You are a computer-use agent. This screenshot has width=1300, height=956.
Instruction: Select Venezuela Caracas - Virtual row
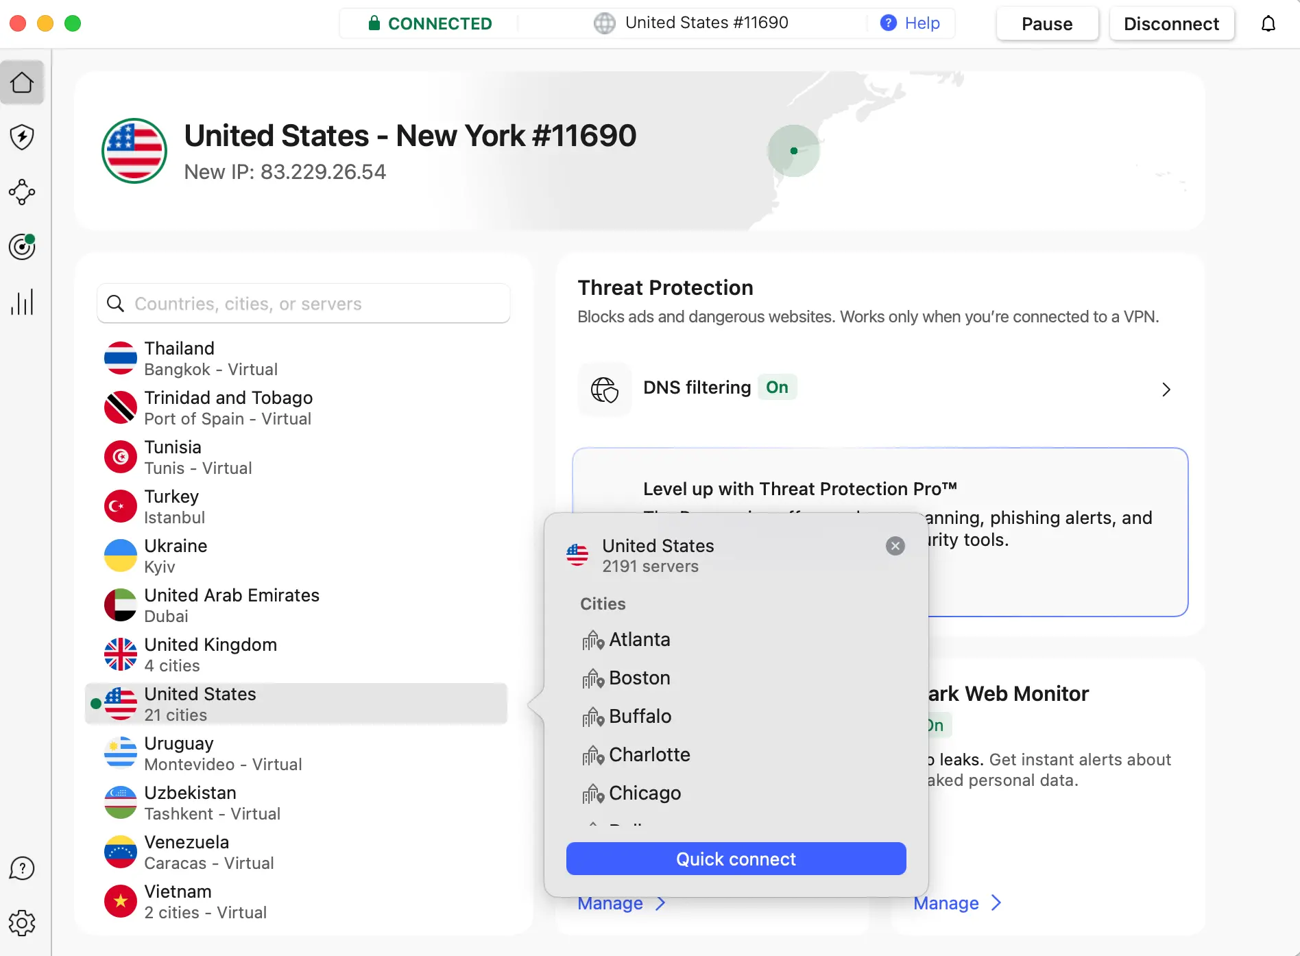(x=296, y=852)
